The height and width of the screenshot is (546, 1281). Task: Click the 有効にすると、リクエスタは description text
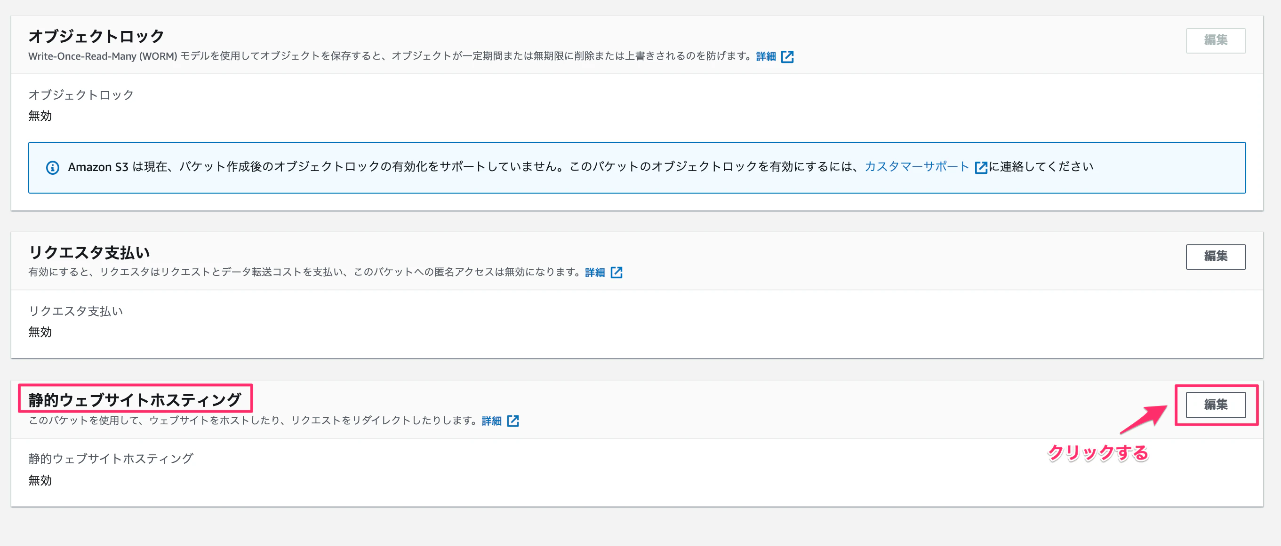pos(305,272)
